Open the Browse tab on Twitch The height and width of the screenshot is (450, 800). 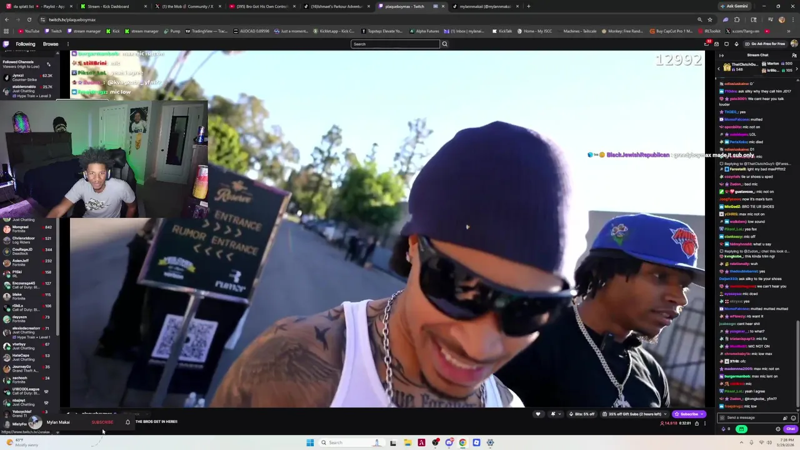(x=51, y=44)
